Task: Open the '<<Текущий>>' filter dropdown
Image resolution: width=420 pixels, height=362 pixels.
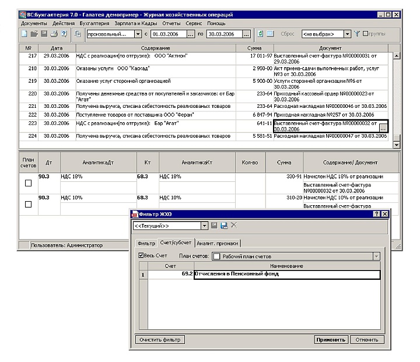Action: tap(204, 226)
